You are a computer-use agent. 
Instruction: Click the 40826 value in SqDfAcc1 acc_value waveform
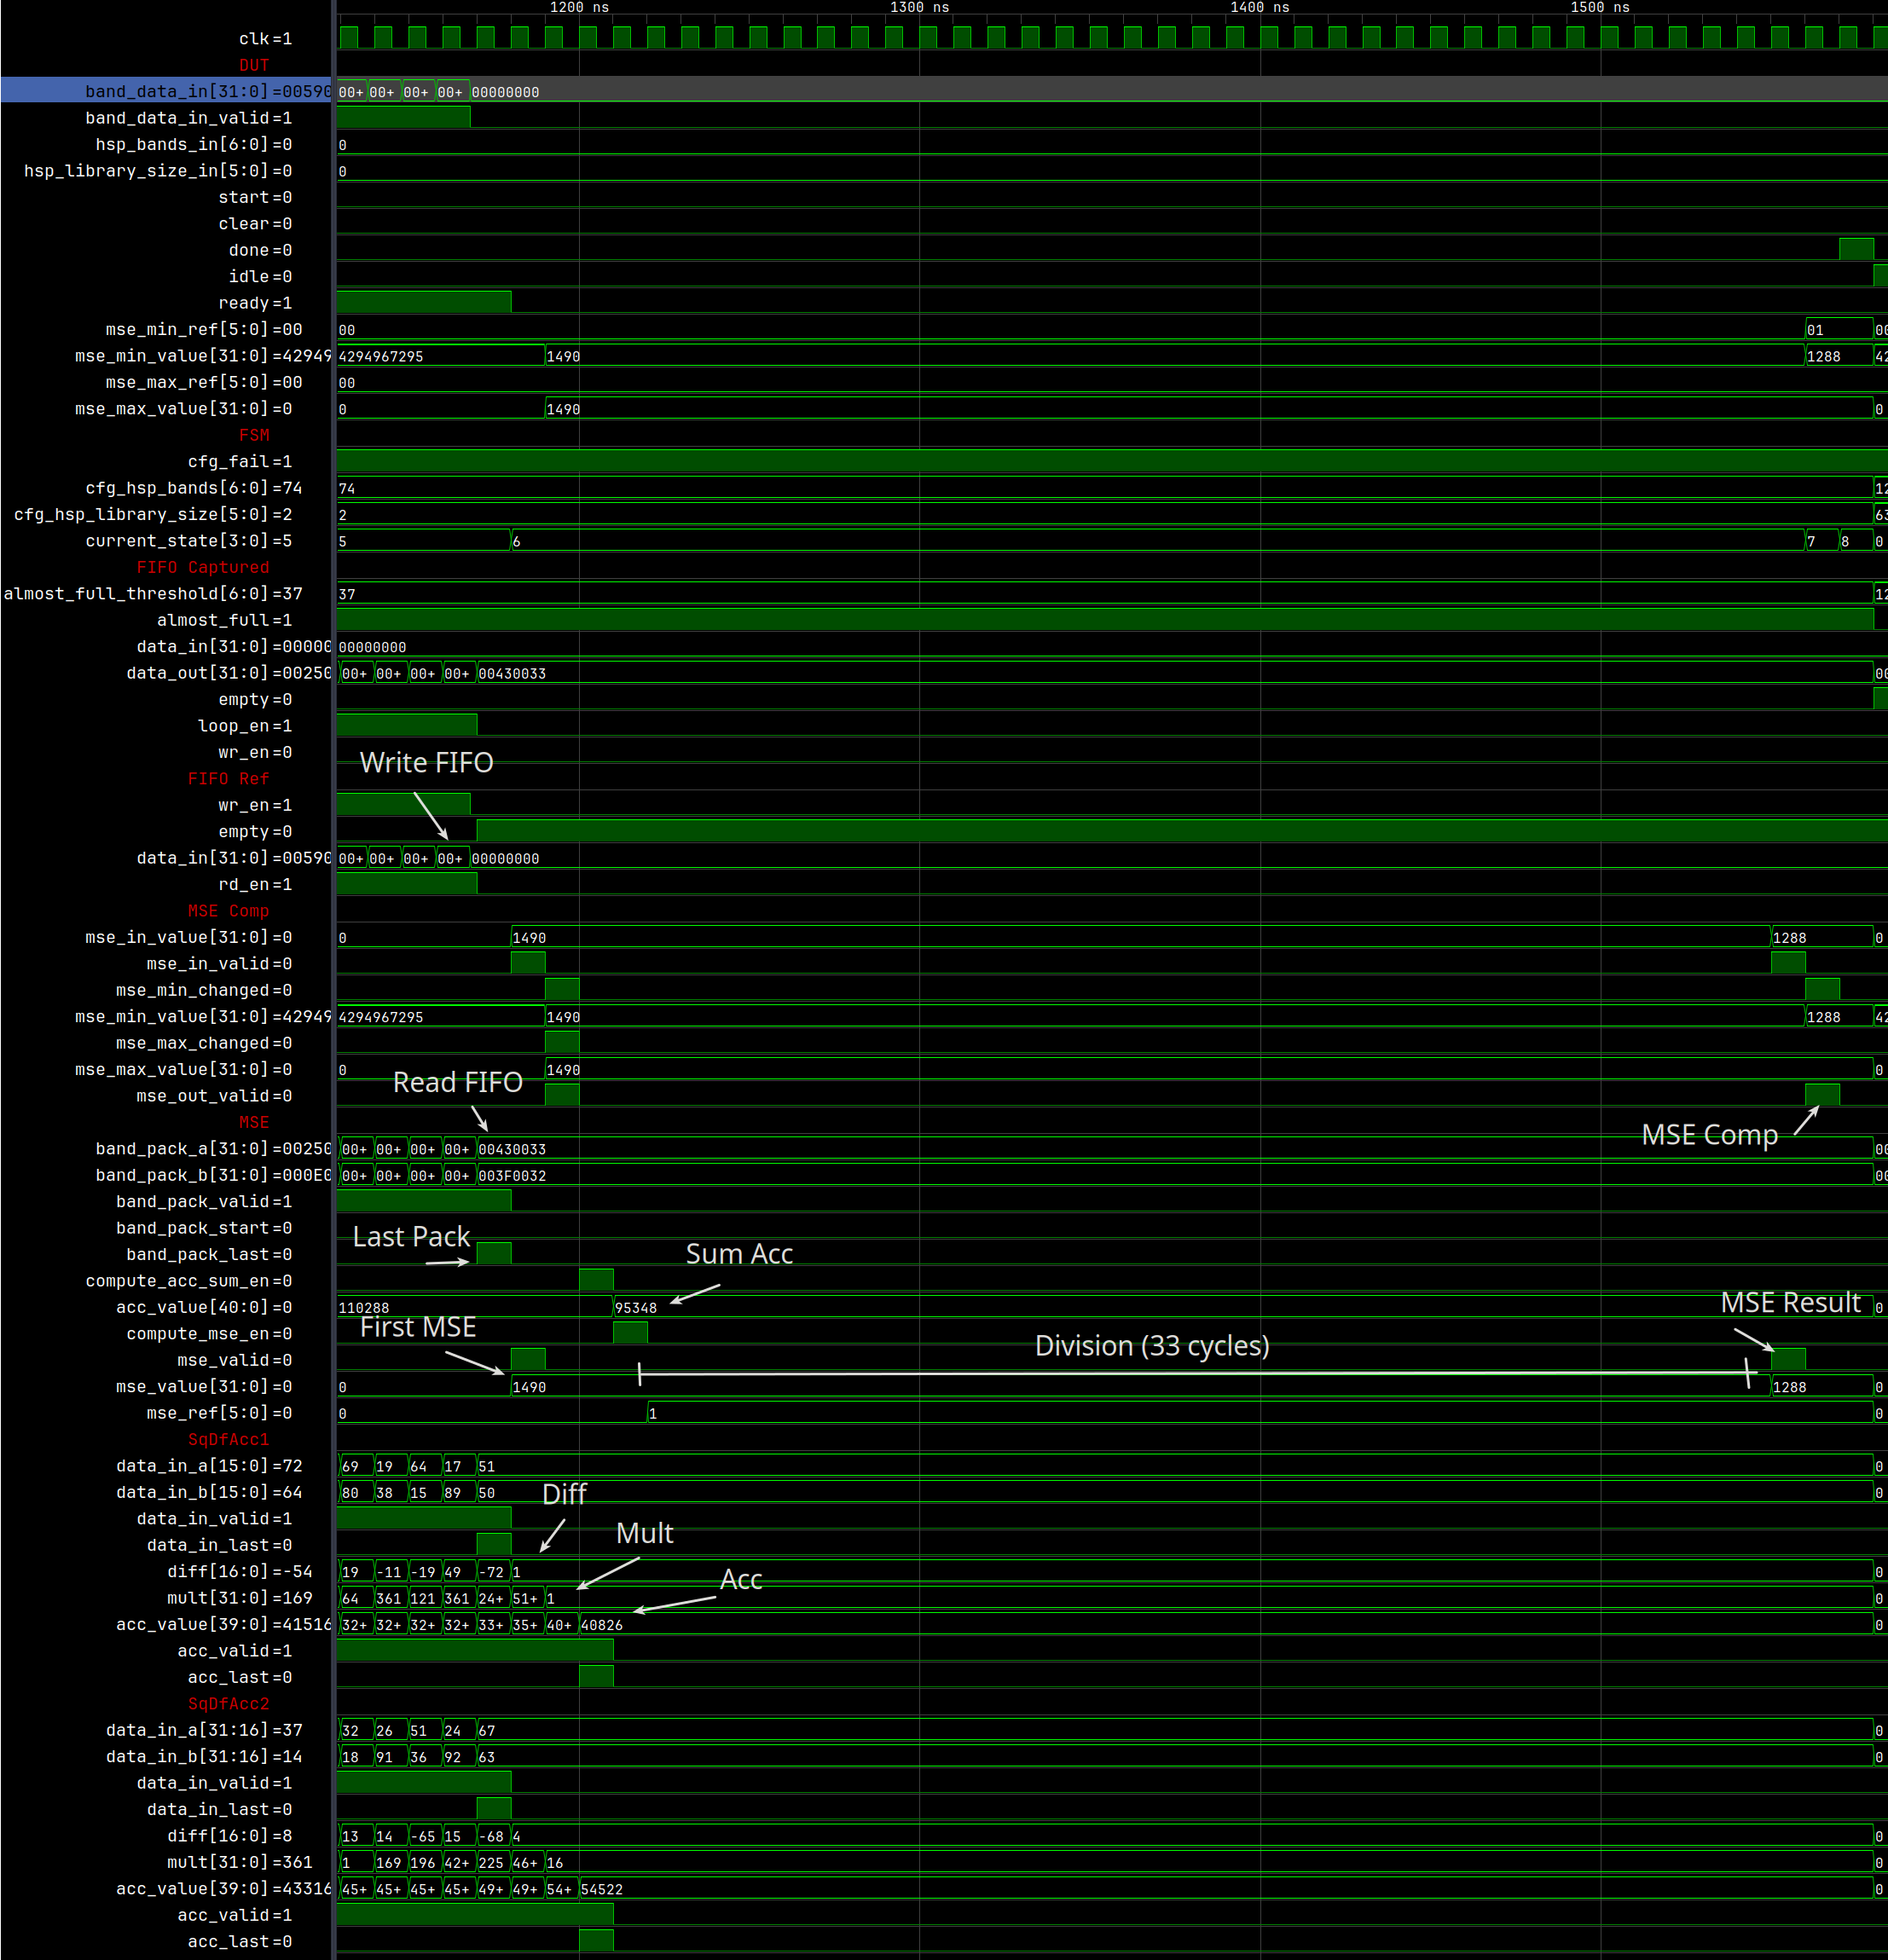coord(602,1625)
